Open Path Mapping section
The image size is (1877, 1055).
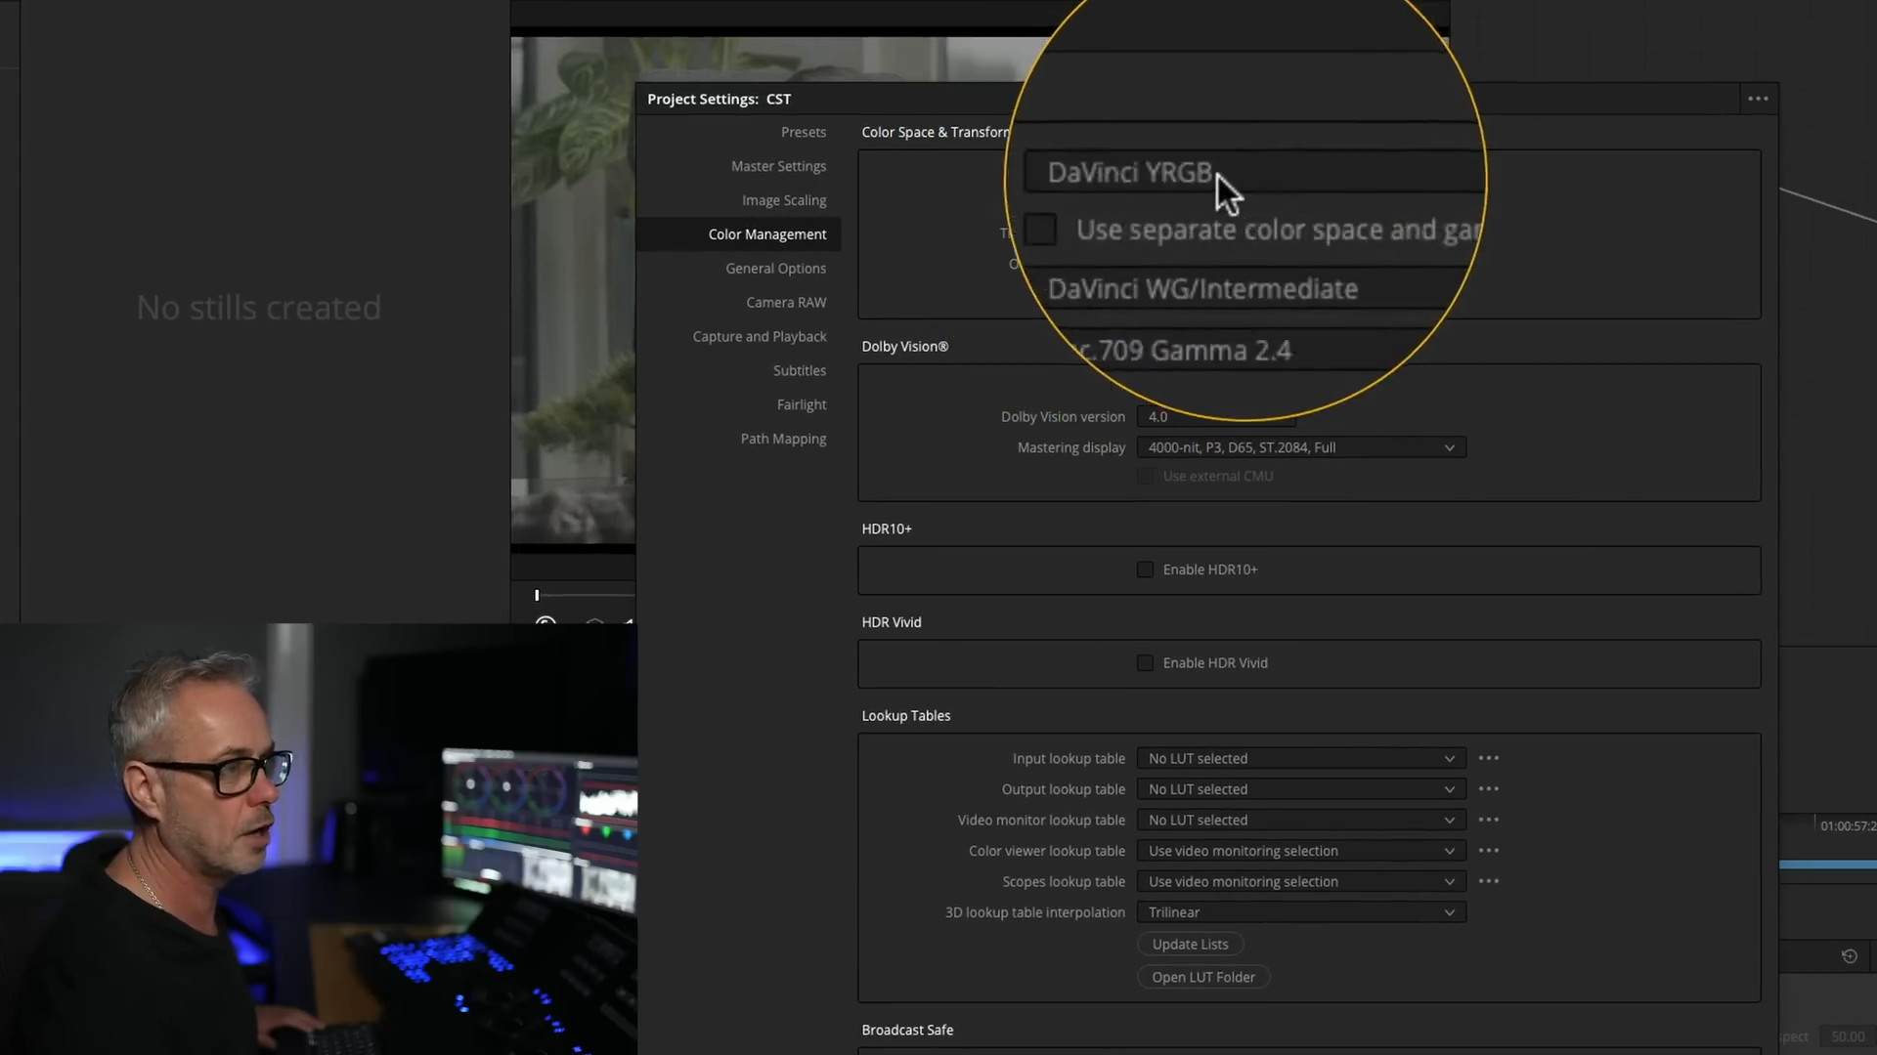pos(783,439)
